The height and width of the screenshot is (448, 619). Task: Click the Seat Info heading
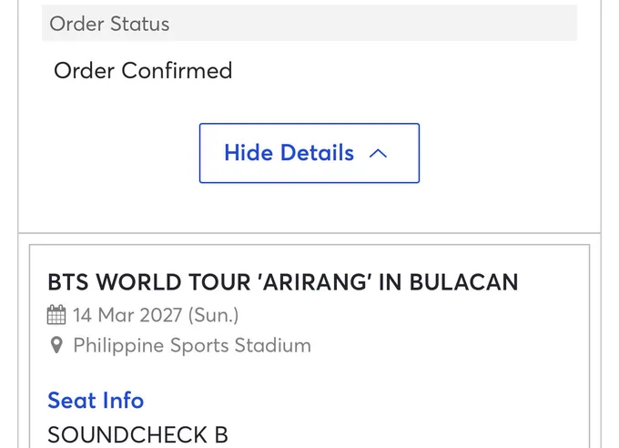(x=96, y=401)
